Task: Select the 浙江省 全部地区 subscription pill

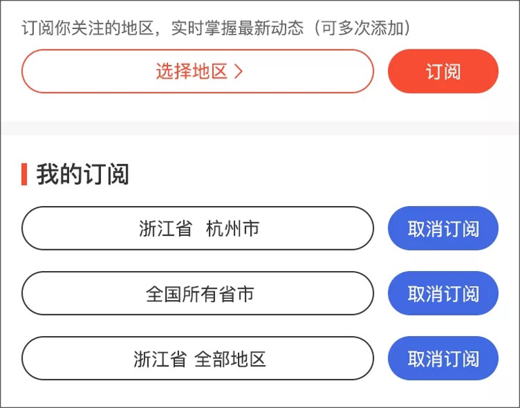Action: [197, 359]
